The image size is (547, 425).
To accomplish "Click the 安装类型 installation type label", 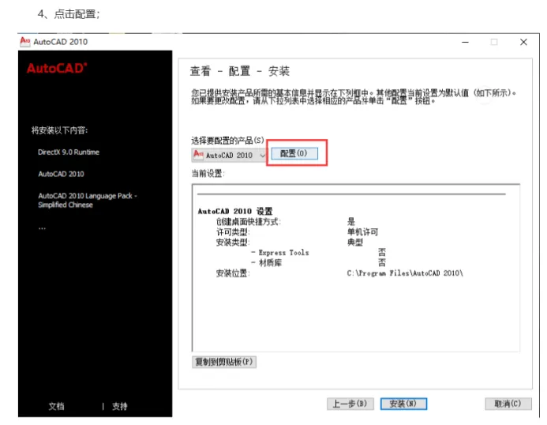I will point(233,242).
